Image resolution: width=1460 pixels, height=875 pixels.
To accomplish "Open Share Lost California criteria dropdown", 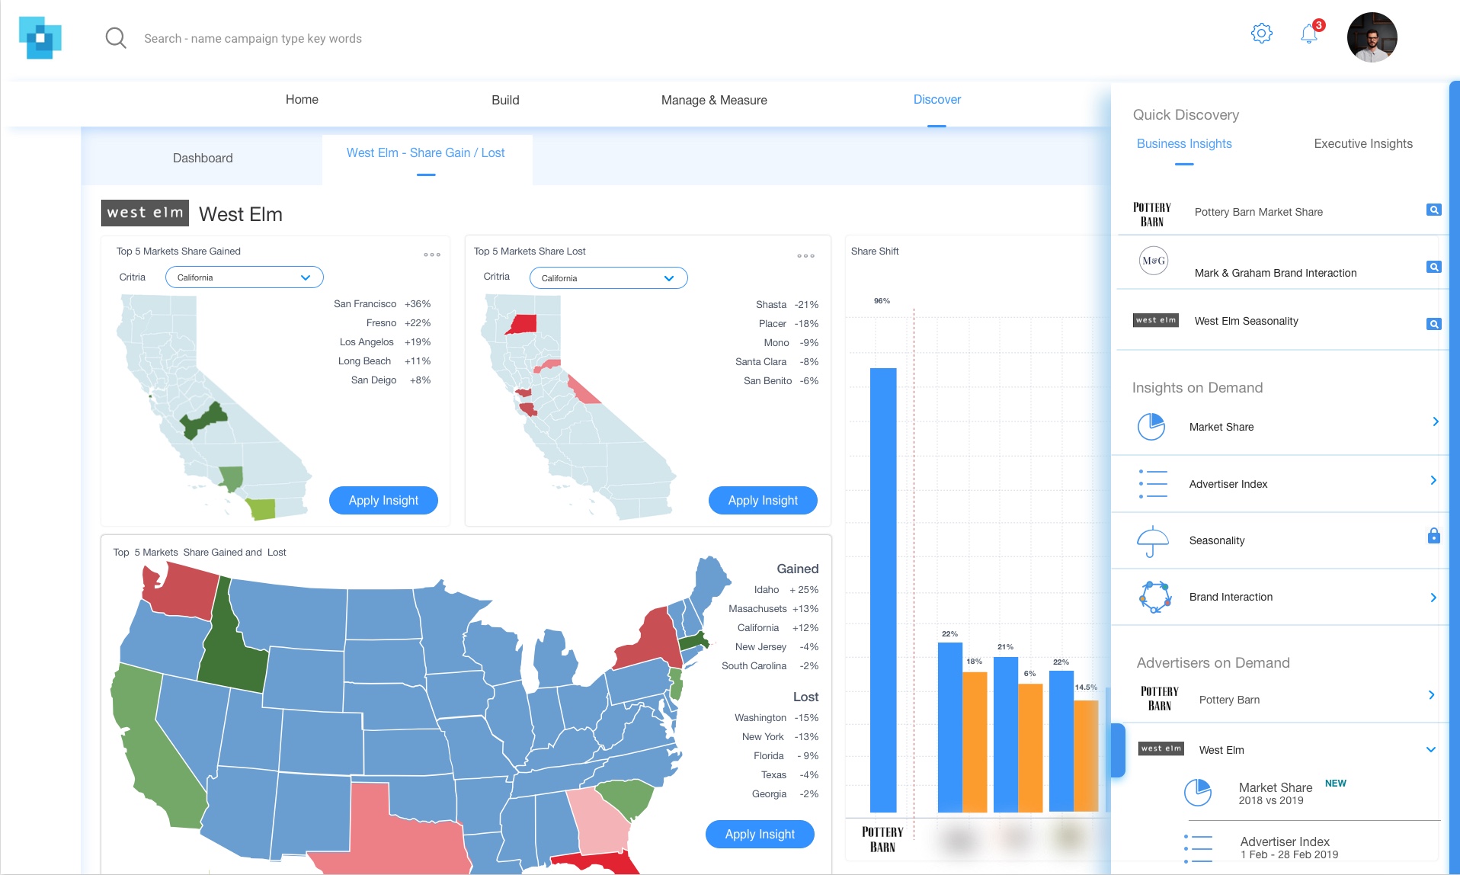I will tap(608, 278).
